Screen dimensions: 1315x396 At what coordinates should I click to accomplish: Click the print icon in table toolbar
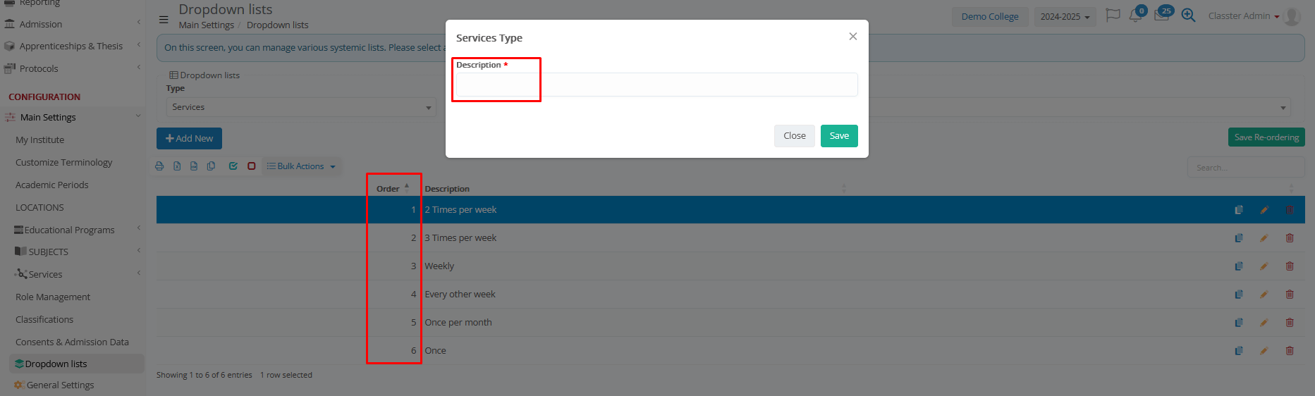pyautogui.click(x=159, y=166)
